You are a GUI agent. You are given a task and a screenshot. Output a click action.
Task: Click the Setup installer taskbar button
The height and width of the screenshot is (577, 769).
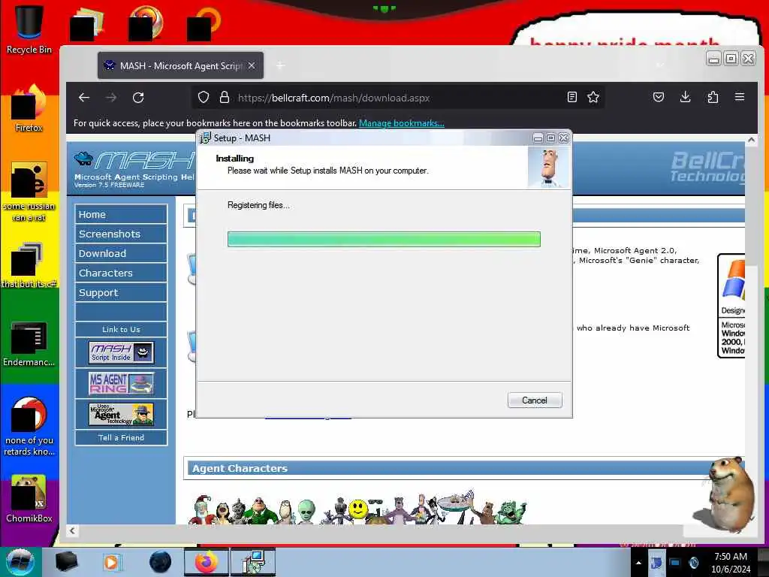coord(253,562)
